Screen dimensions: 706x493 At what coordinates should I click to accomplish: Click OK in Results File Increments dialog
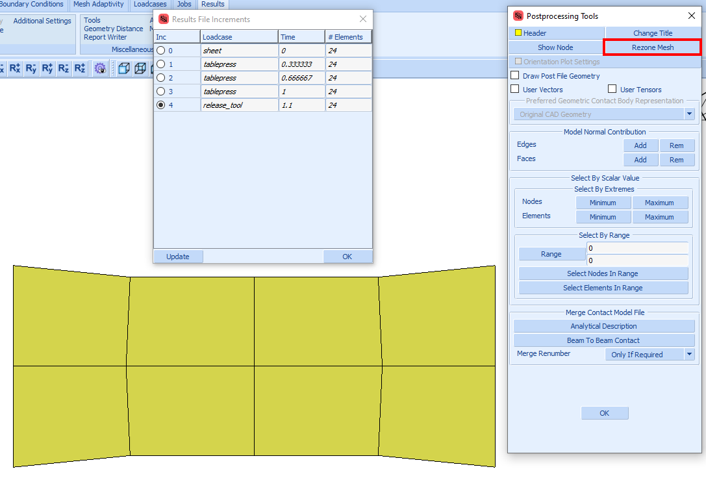point(347,257)
